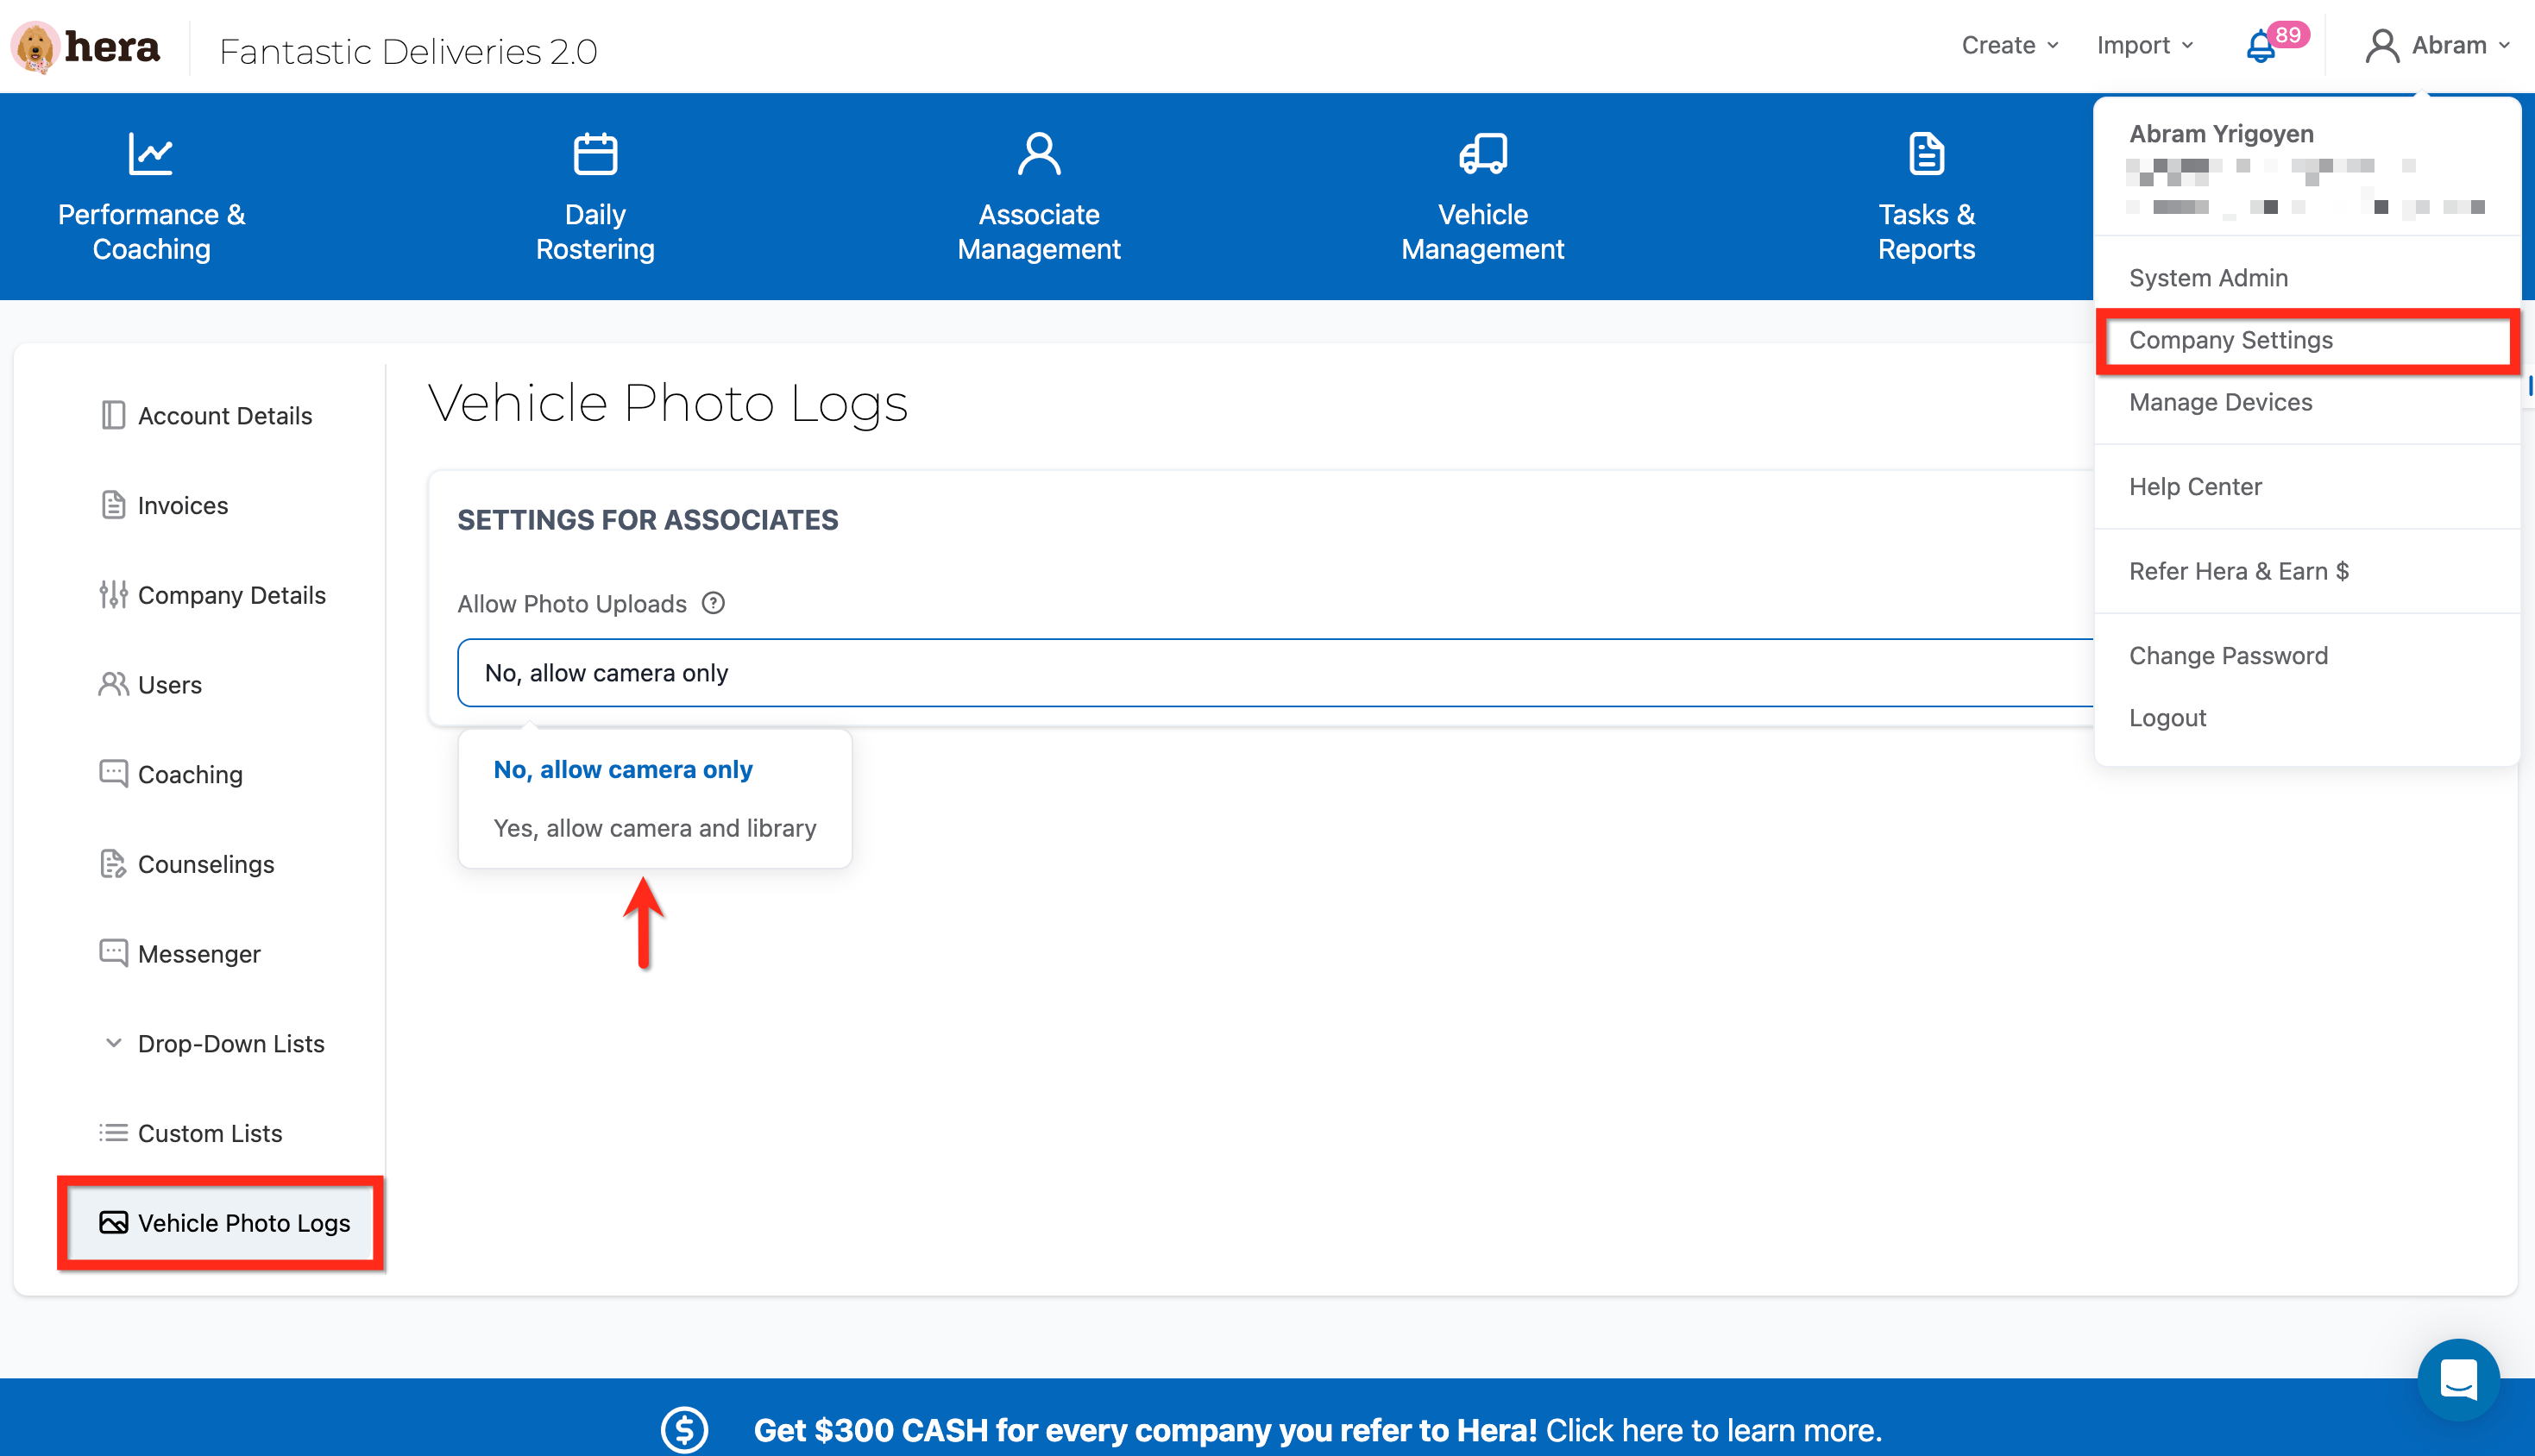The height and width of the screenshot is (1456, 2535).
Task: Open Vehicle Management truck icon
Action: 1483,154
